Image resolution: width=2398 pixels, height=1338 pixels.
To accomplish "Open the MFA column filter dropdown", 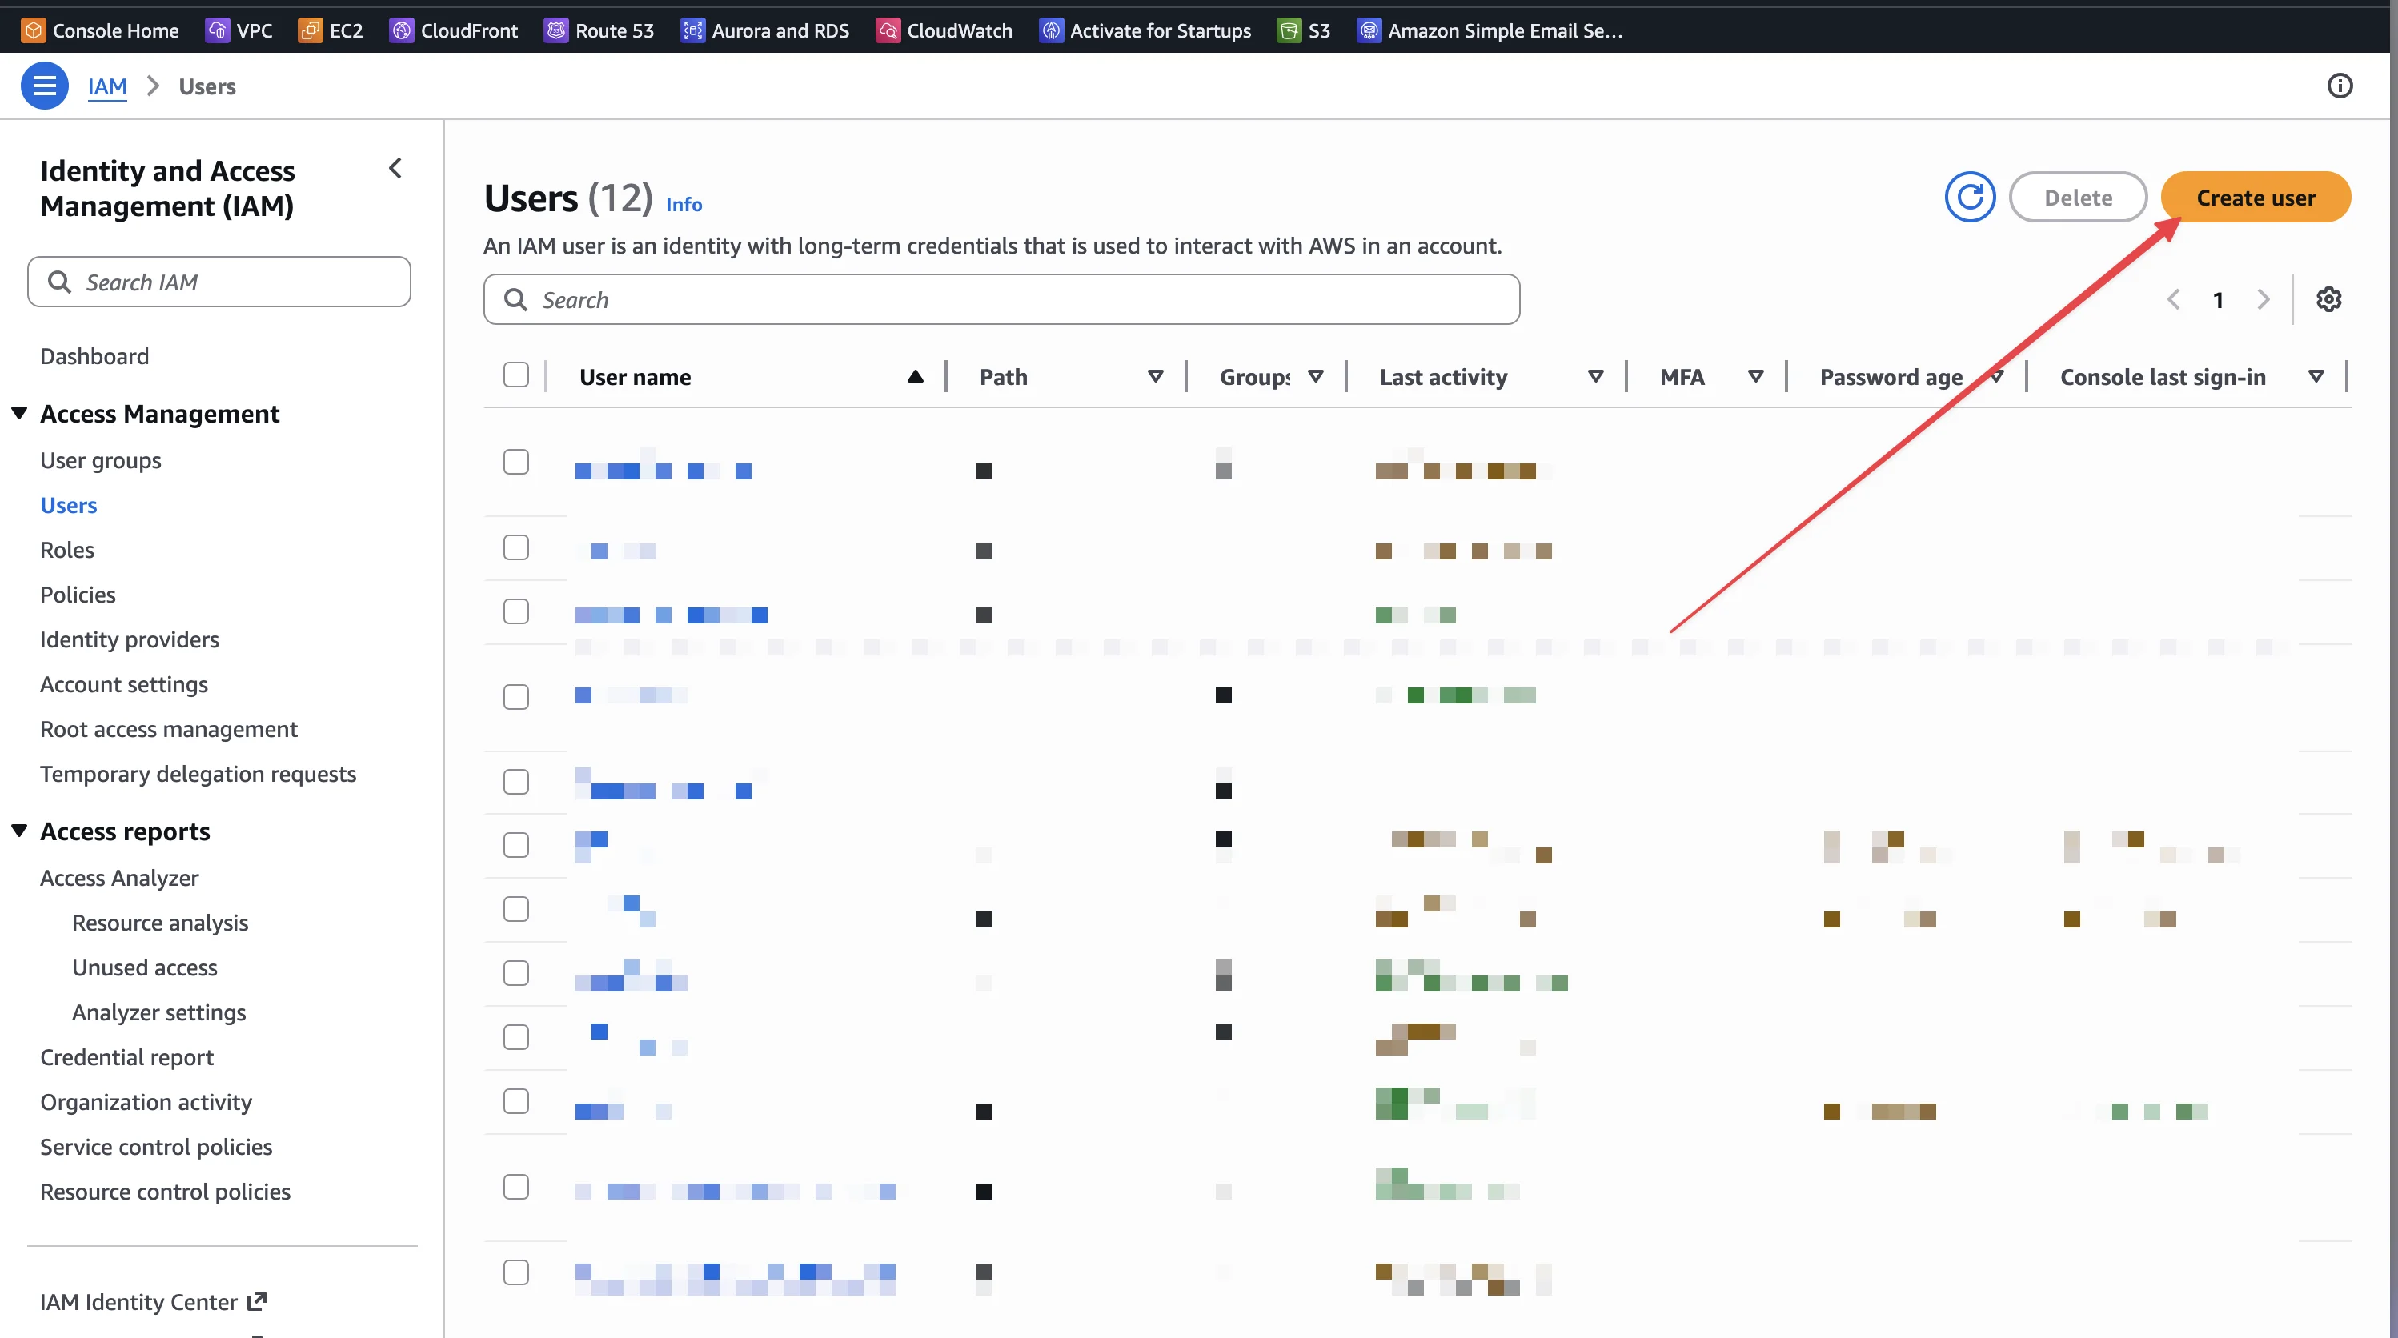I will click(1757, 376).
